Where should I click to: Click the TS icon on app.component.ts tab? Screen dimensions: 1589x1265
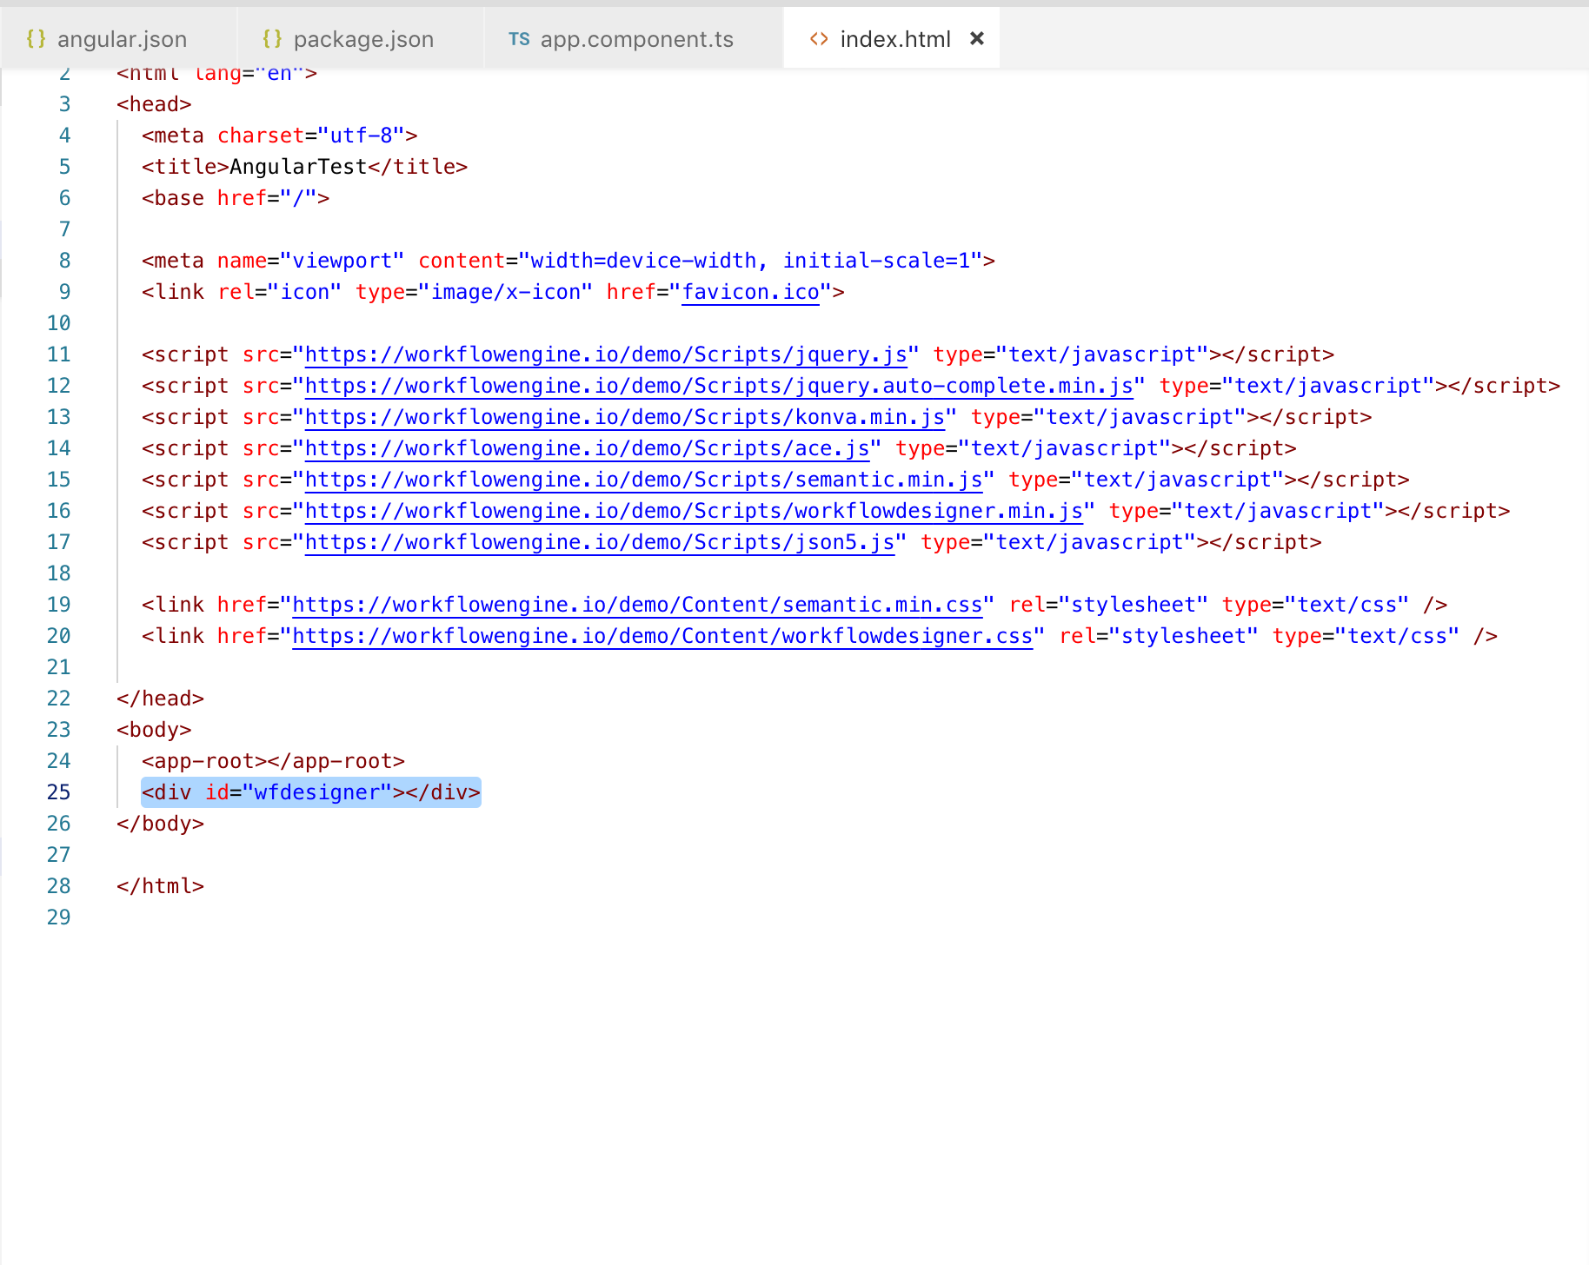519,39
